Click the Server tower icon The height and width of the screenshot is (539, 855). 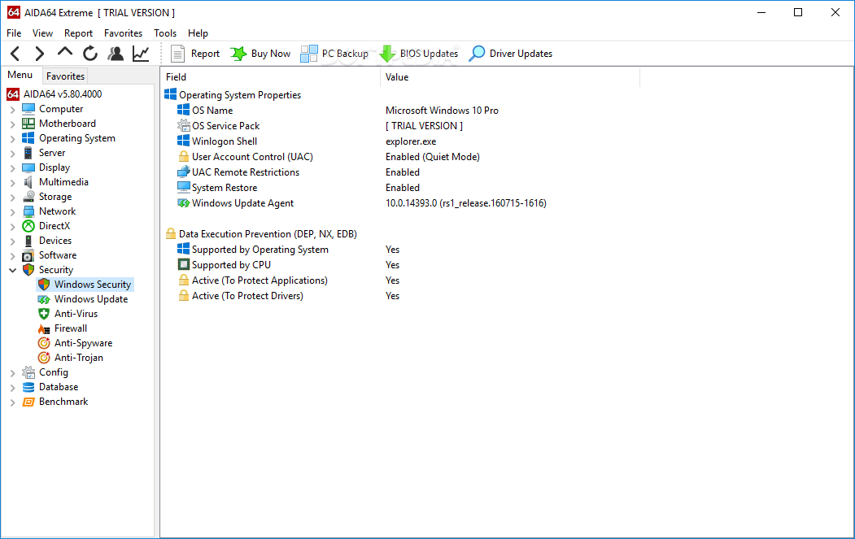(28, 153)
